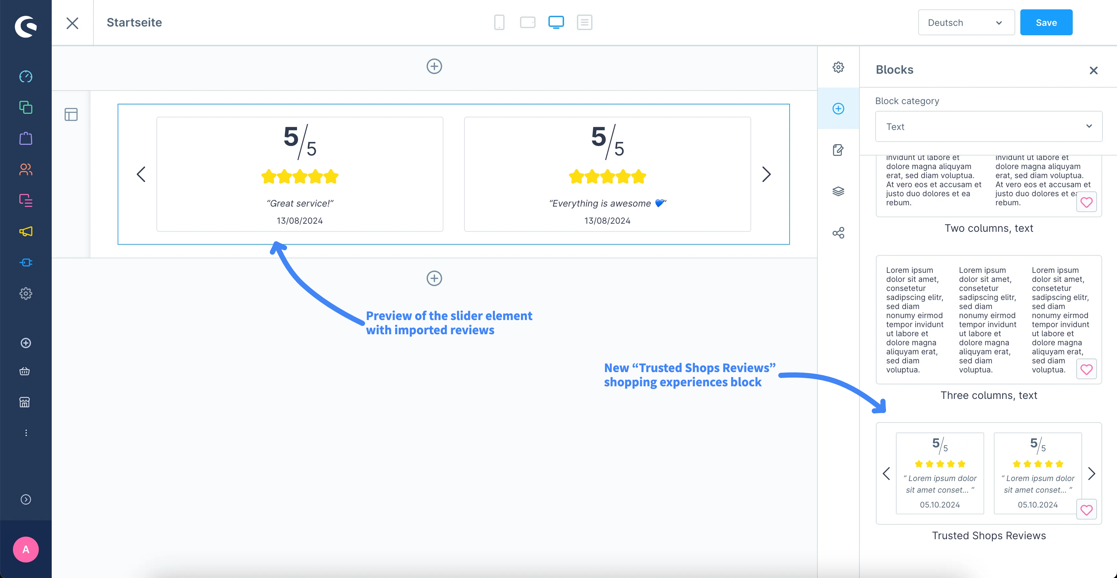Close the Blocks panel

coord(1093,70)
